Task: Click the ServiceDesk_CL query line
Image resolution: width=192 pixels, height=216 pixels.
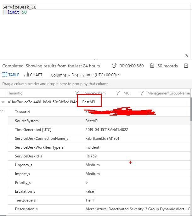Action: click(20, 7)
